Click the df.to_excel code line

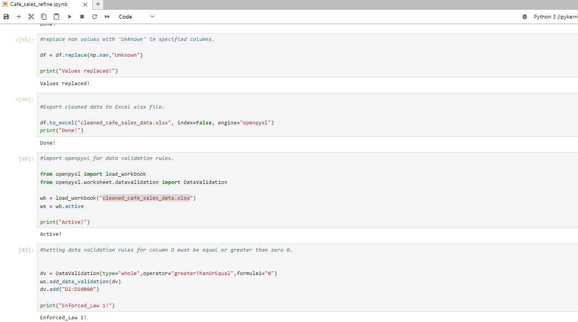pos(157,123)
